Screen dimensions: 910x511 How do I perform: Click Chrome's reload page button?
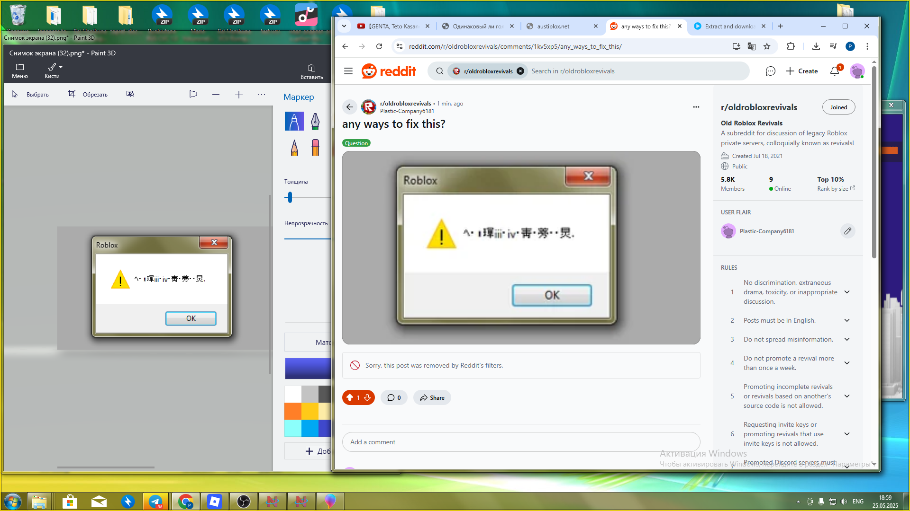[379, 46]
